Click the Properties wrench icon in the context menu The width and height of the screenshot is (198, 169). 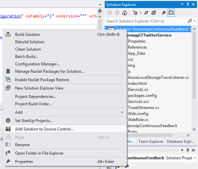pyautogui.click(x=8, y=161)
